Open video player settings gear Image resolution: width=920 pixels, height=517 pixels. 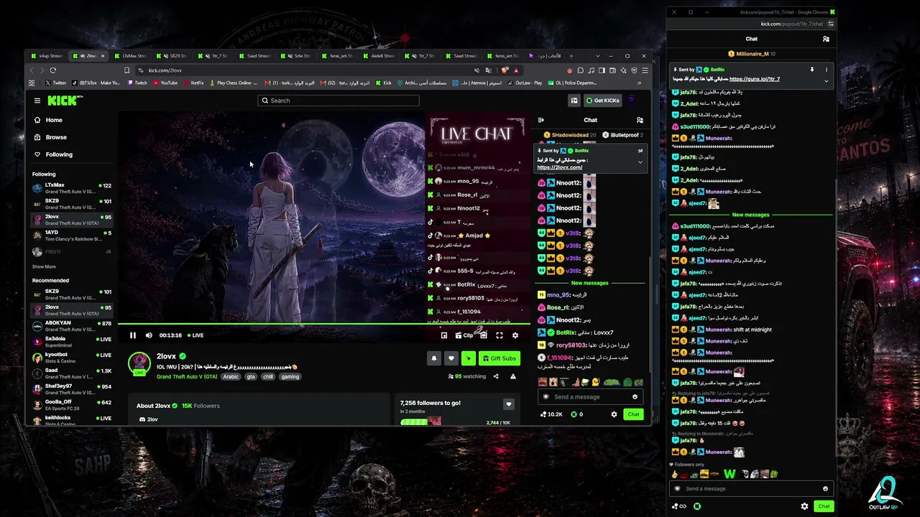515,335
